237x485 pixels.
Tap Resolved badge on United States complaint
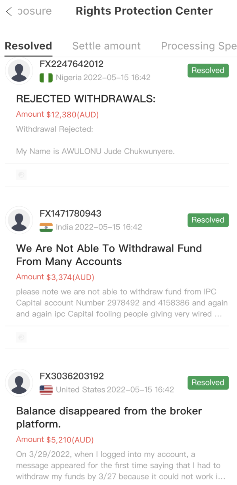coord(208,383)
